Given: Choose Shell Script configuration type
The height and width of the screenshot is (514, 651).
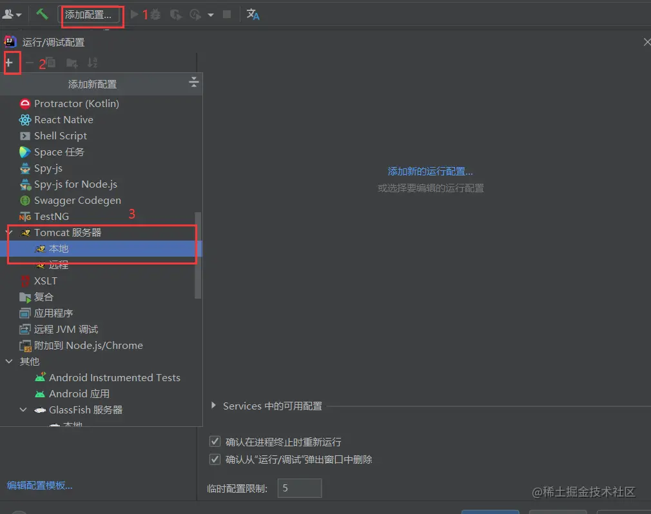Looking at the screenshot, I should tap(101, 136).
